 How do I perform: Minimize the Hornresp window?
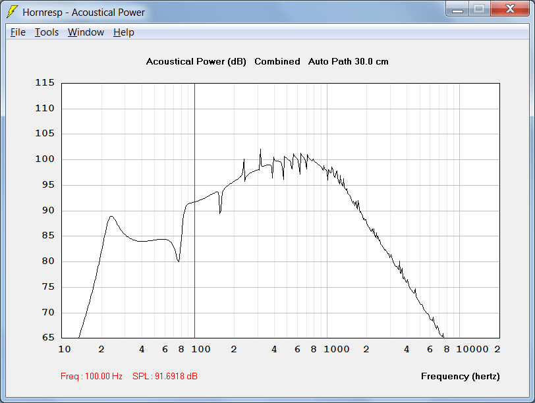pos(457,9)
